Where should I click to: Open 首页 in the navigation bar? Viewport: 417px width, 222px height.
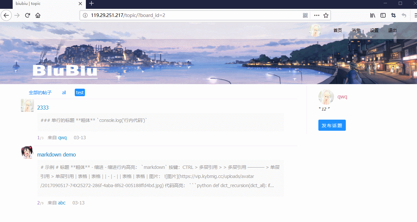point(338,30)
